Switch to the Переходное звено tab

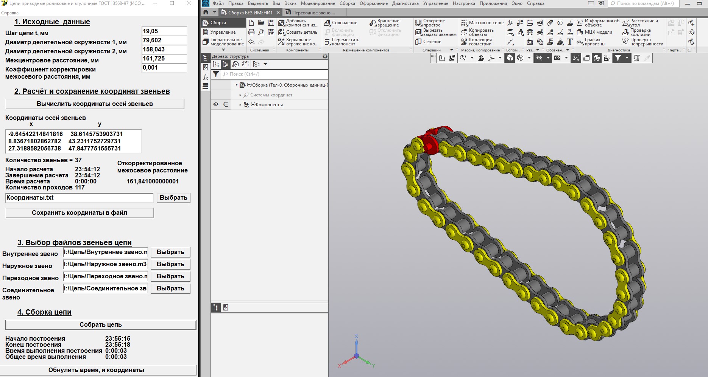(313, 12)
